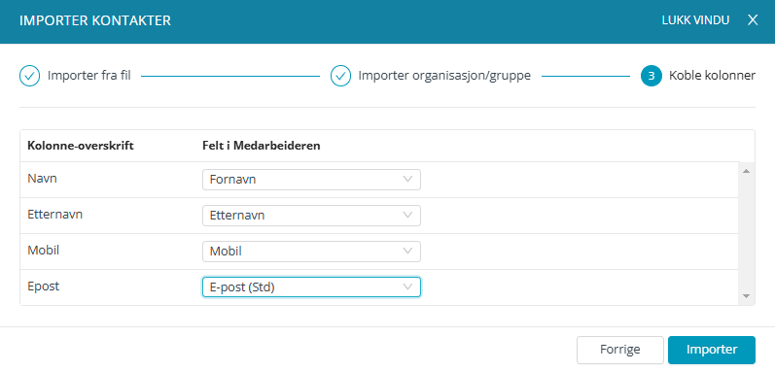The image size is (775, 371).
Task: Go to Importer fra fil step
Action: click(88, 76)
